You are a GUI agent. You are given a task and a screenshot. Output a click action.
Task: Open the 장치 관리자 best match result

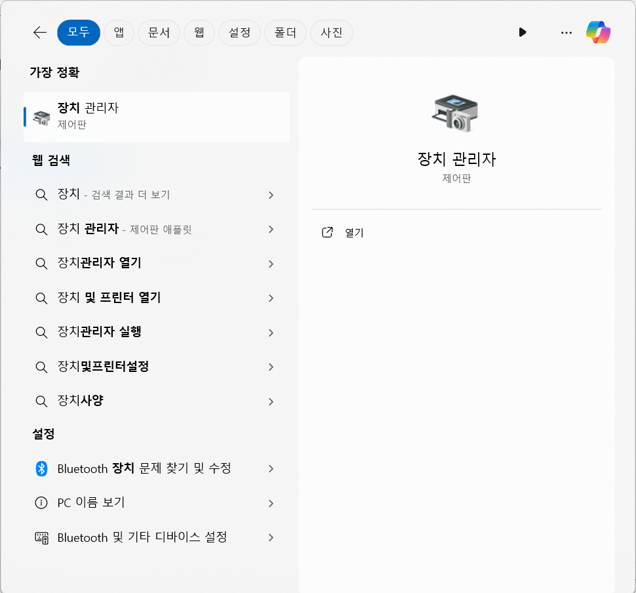click(x=157, y=117)
